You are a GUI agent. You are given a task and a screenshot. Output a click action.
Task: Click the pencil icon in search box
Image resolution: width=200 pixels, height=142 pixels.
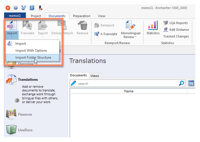pos(74,83)
